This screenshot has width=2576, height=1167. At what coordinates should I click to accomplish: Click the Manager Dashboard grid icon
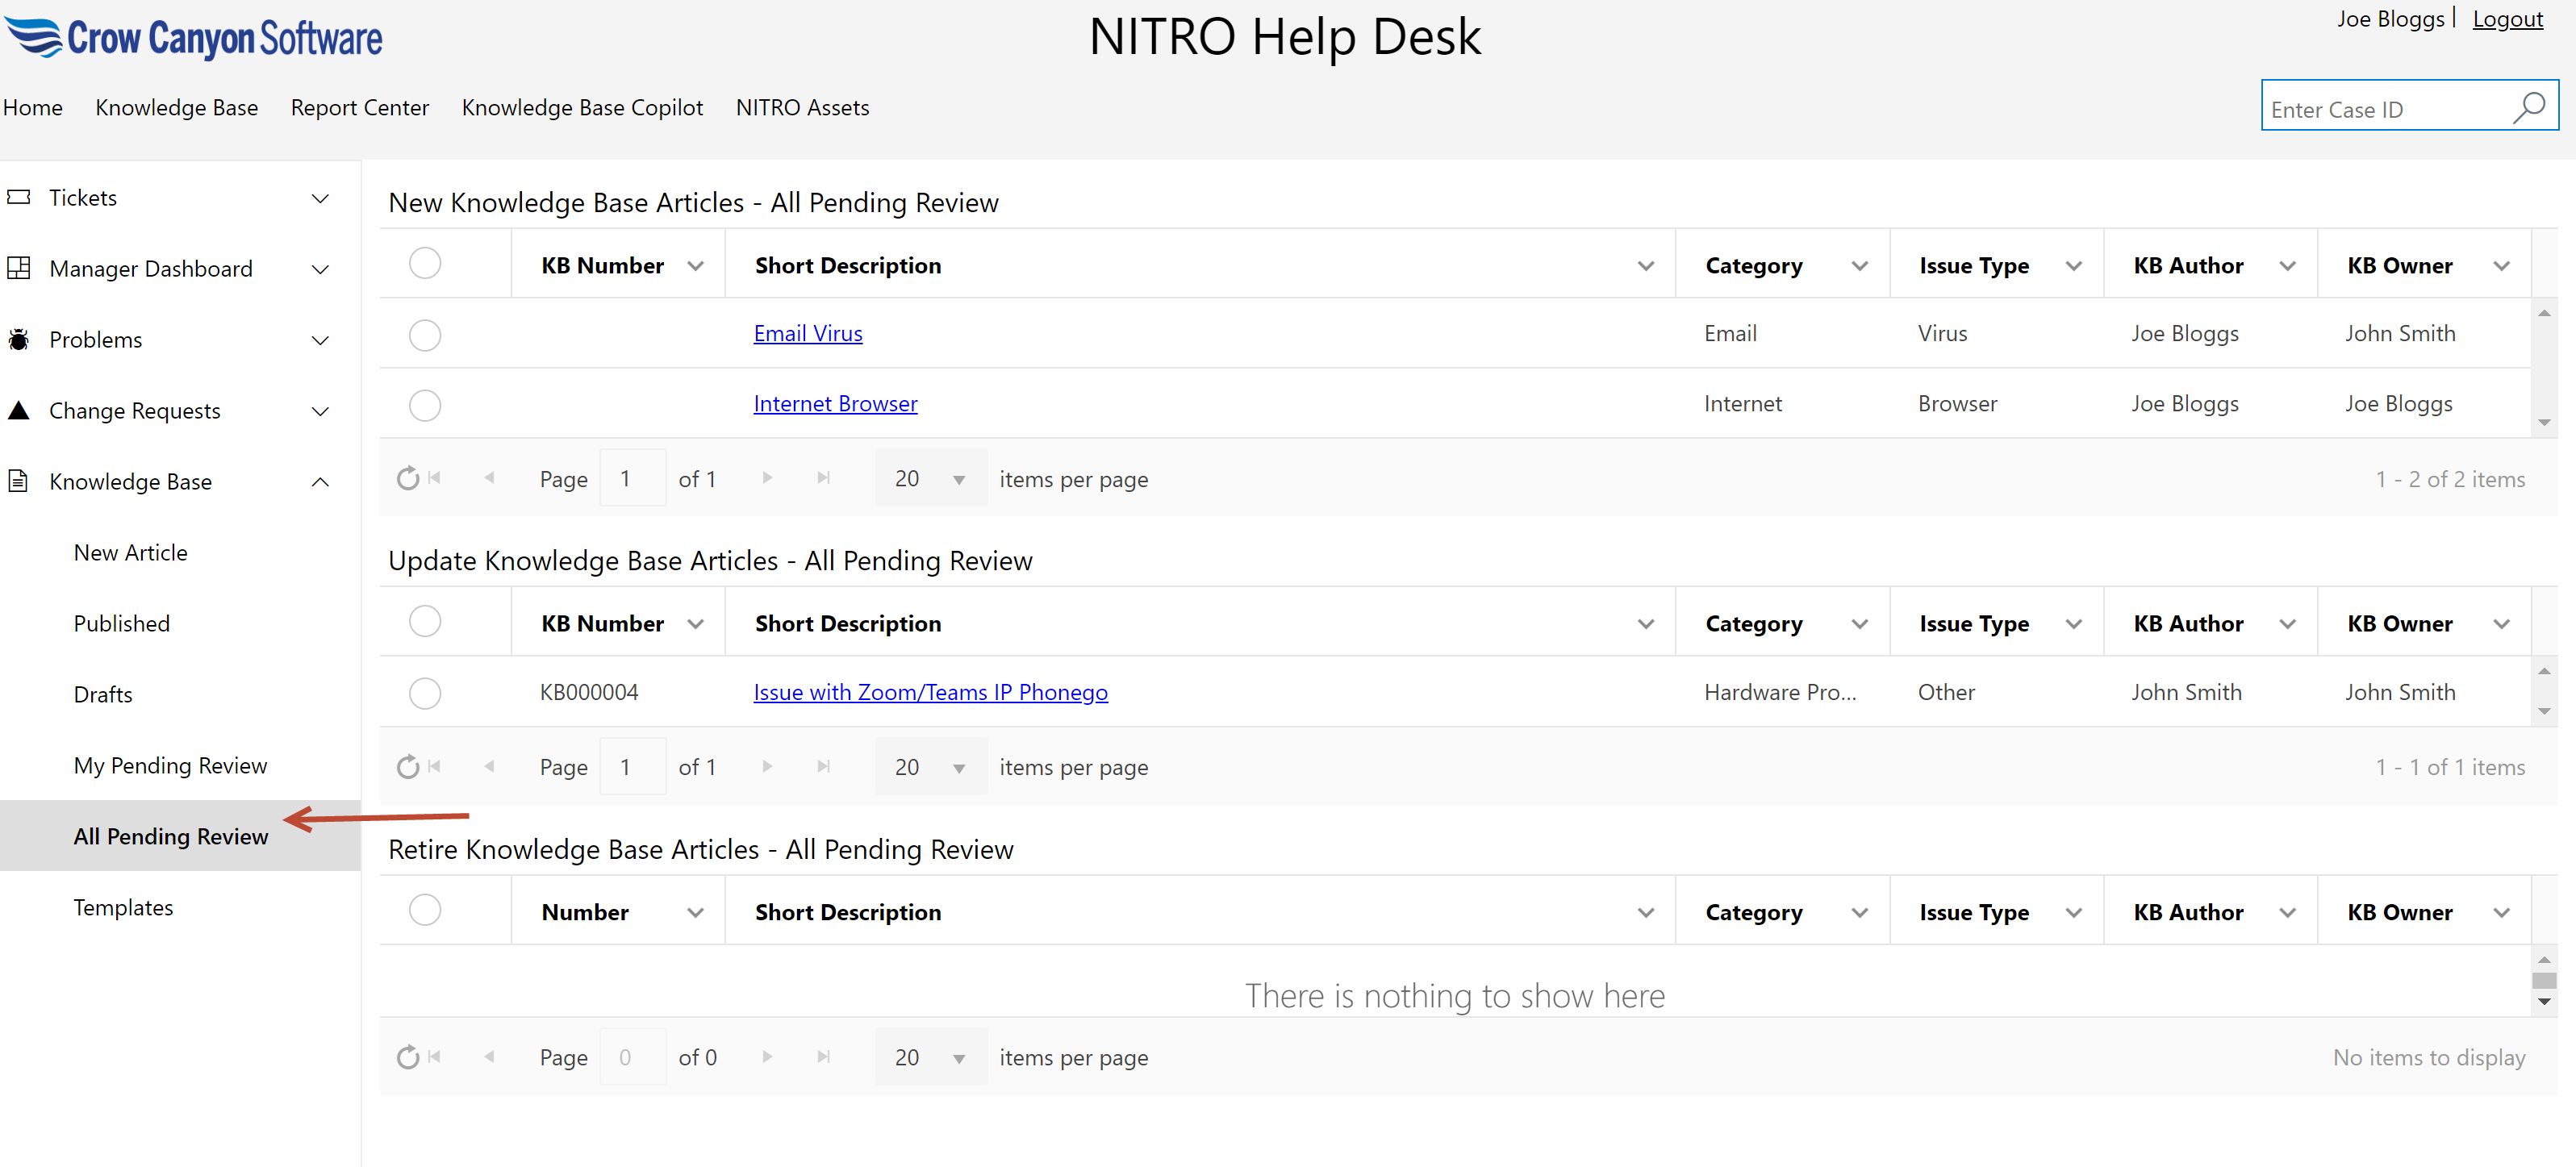pos(19,268)
